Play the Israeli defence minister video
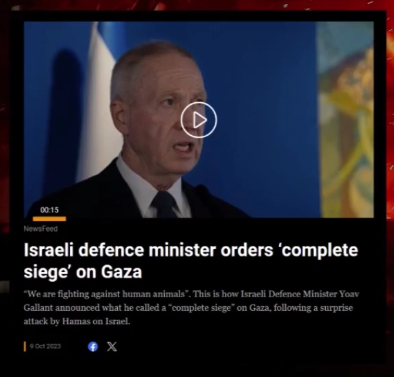This screenshot has width=394, height=377. pyautogui.click(x=199, y=120)
